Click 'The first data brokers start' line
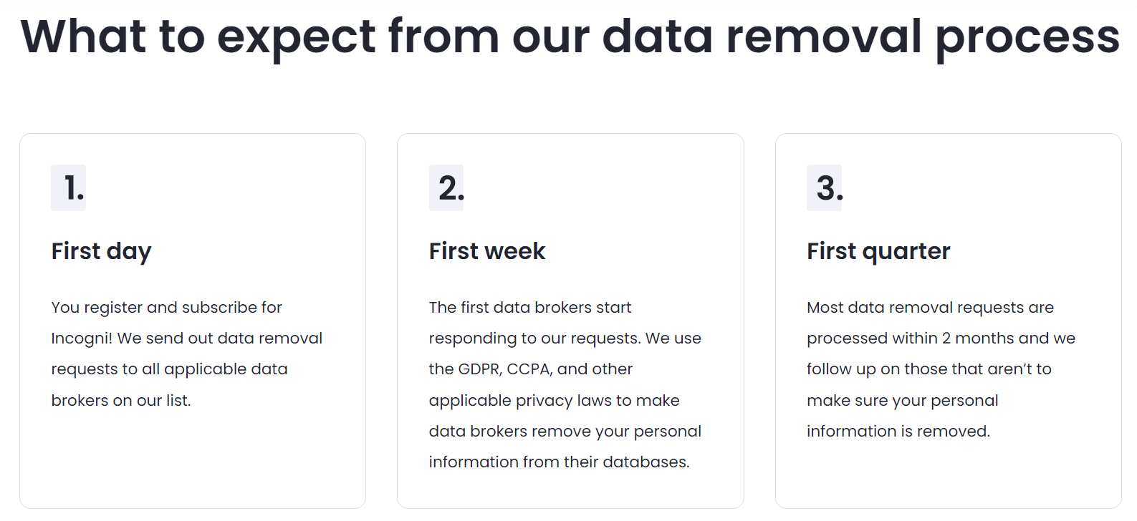This screenshot has width=1137, height=521. tap(530, 308)
